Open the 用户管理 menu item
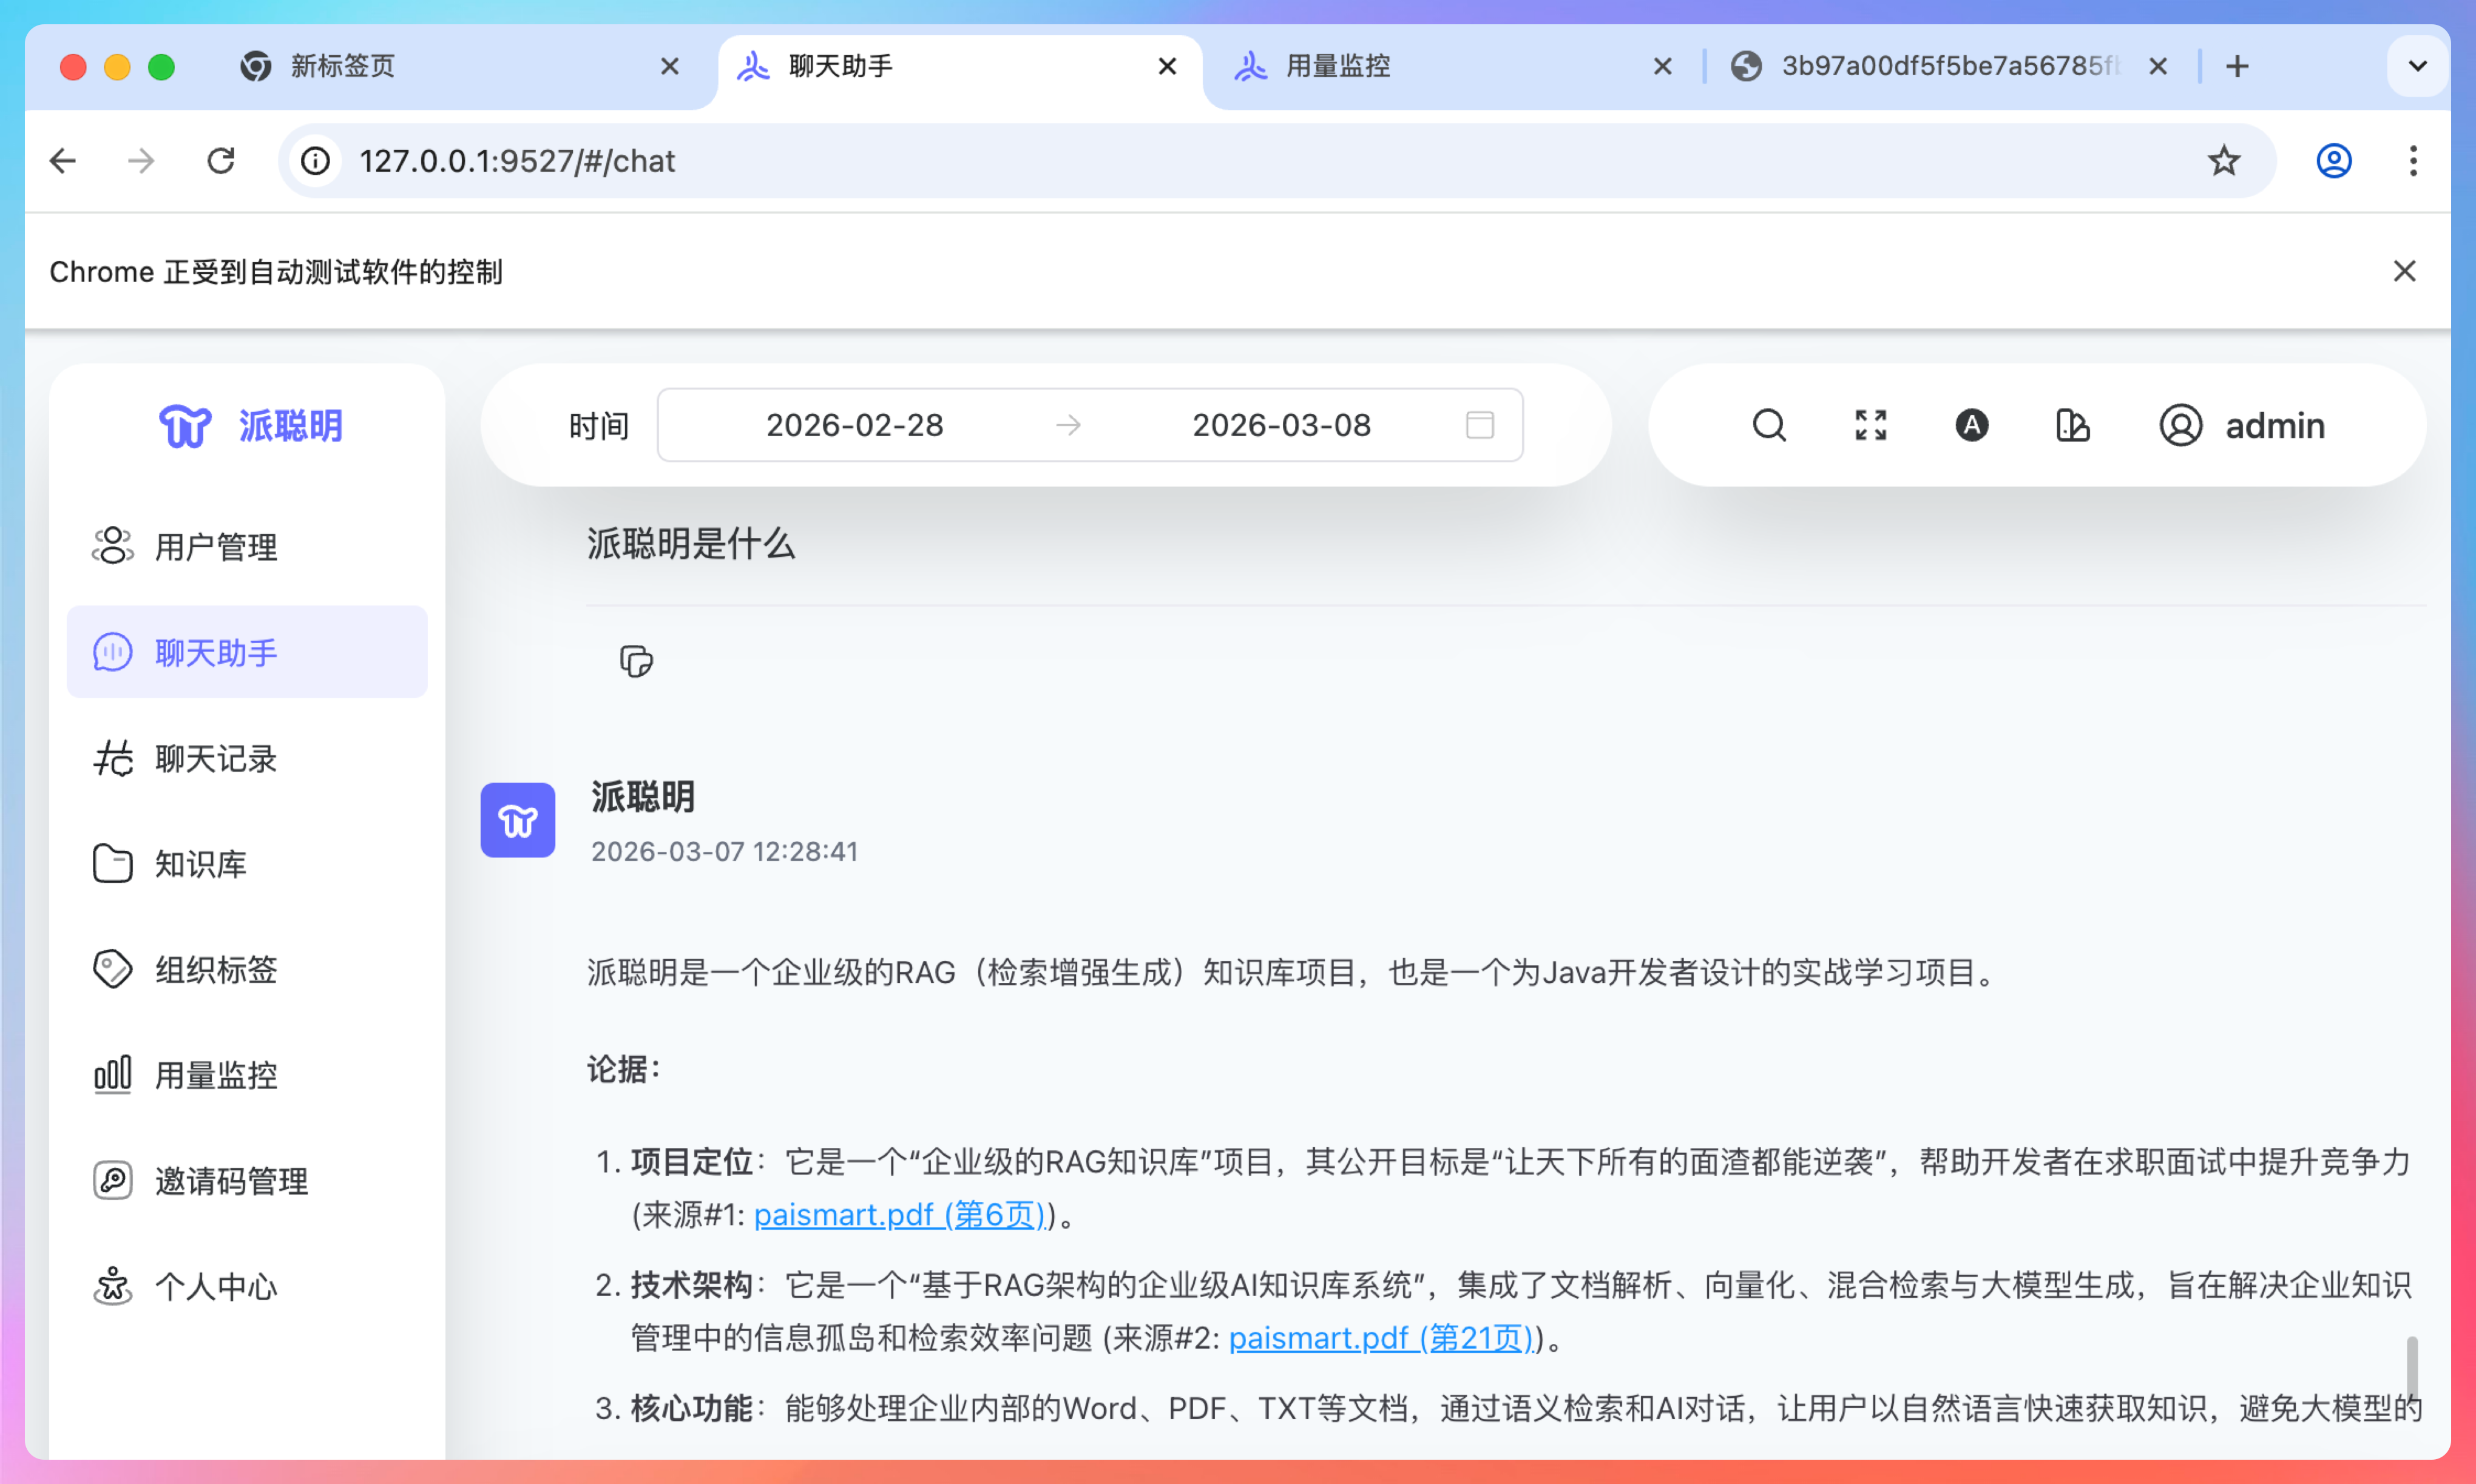Image resolution: width=2476 pixels, height=1484 pixels. click(x=216, y=547)
